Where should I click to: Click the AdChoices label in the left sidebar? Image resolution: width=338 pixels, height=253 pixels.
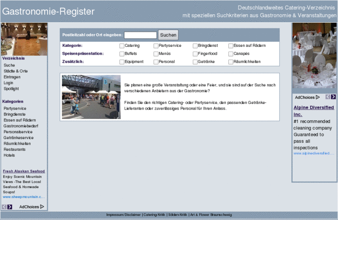point(29,207)
